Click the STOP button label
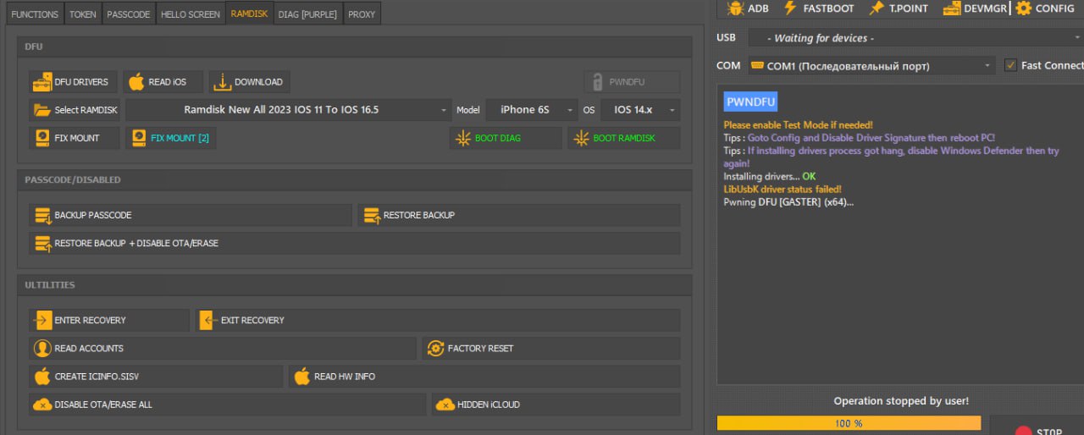1084x435 pixels. 1049,432
